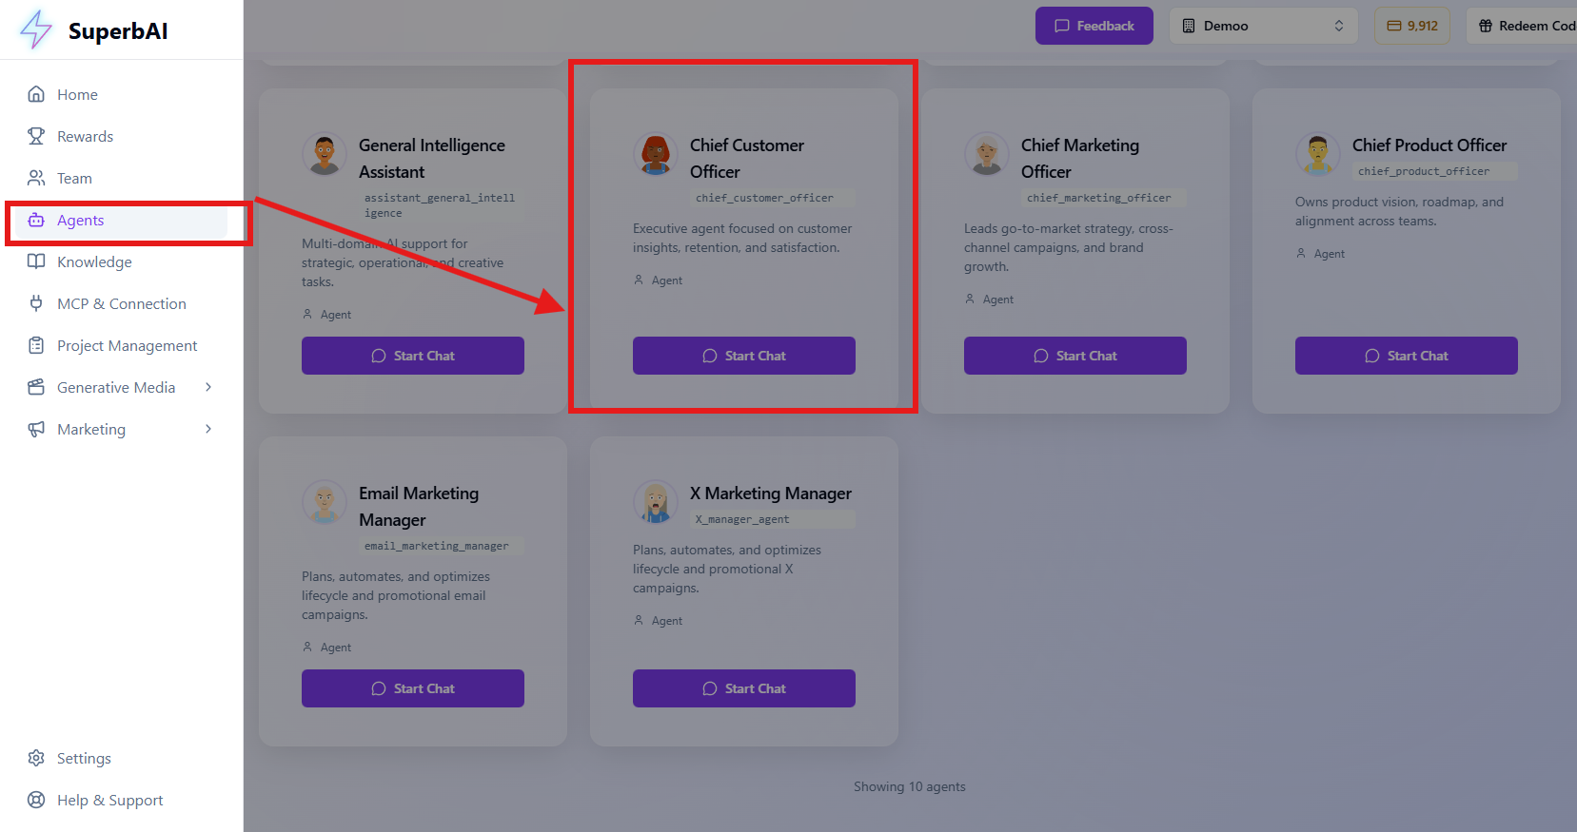Start Chat with Chief Customer Officer
The height and width of the screenshot is (832, 1577).
pyautogui.click(x=743, y=355)
